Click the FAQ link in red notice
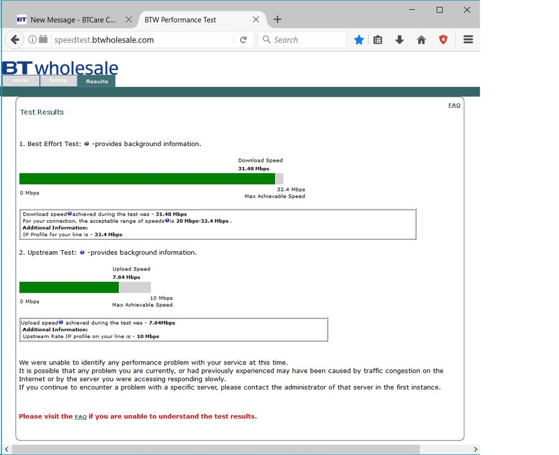Screen dimensions: 559x455 pyautogui.click(x=81, y=417)
